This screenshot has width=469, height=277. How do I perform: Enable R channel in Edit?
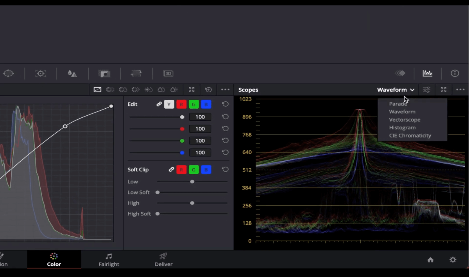[x=181, y=104]
